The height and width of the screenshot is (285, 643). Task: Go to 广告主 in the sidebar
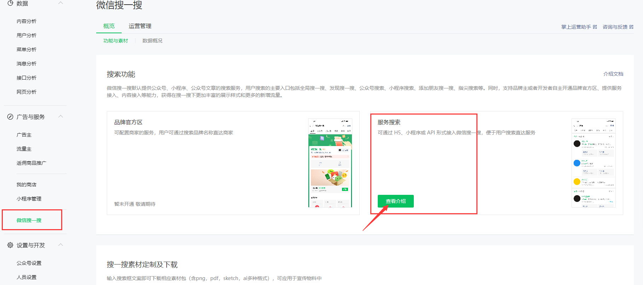[24, 135]
